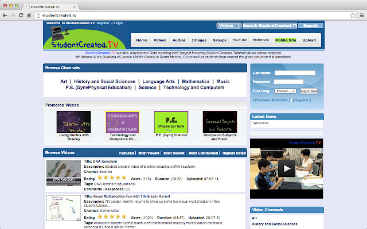Play the sidebar featured video
Screen dimensions: 367x229
[287, 168]
